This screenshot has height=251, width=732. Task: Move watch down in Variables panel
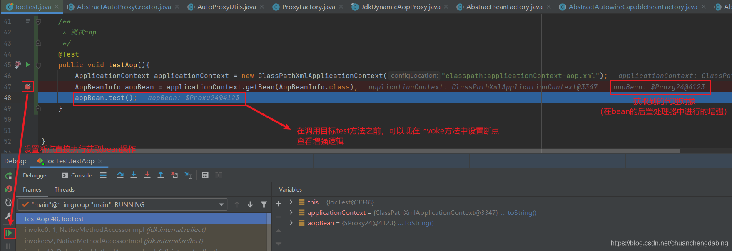tap(279, 244)
